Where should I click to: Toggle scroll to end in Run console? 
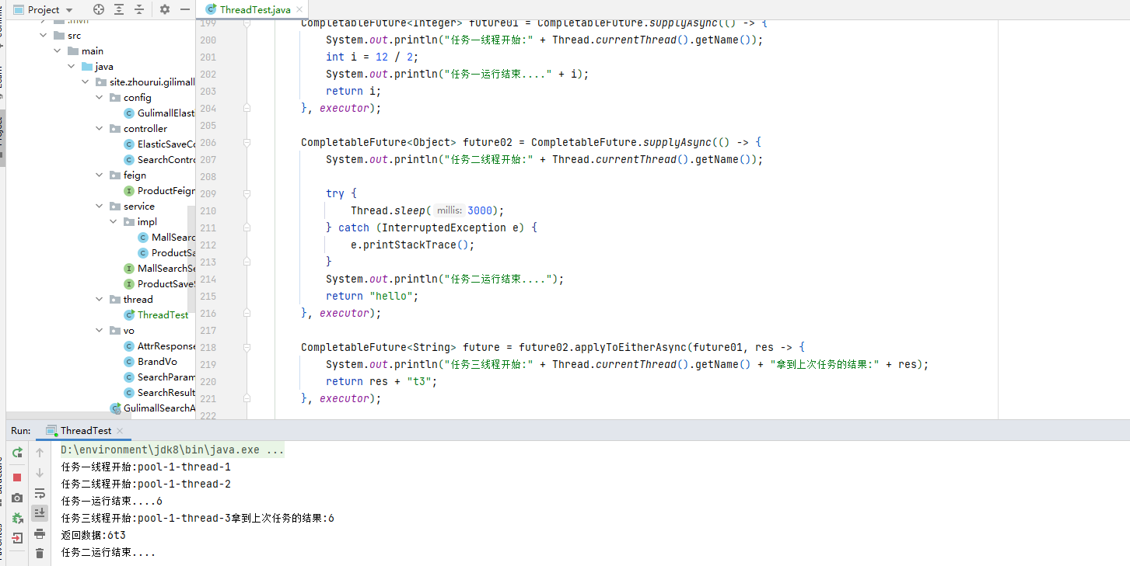pos(40,513)
